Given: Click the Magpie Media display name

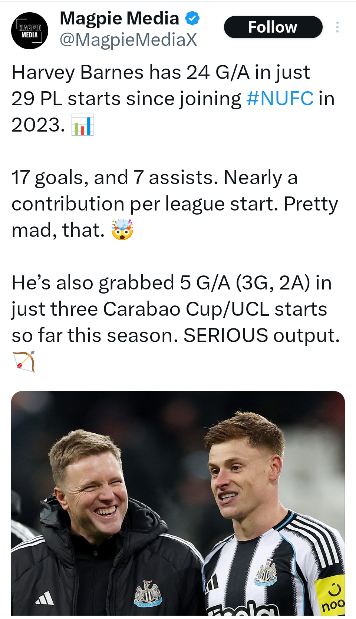Looking at the screenshot, I should pyautogui.click(x=119, y=18).
